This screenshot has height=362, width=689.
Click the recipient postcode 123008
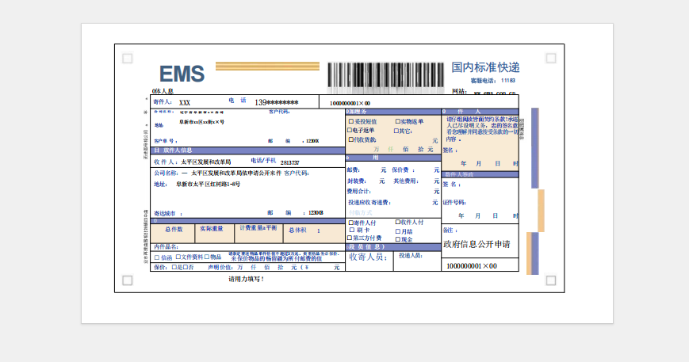click(316, 213)
